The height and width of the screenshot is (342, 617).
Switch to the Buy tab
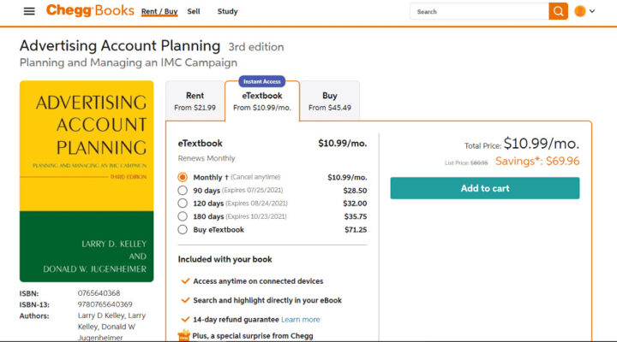tap(329, 101)
